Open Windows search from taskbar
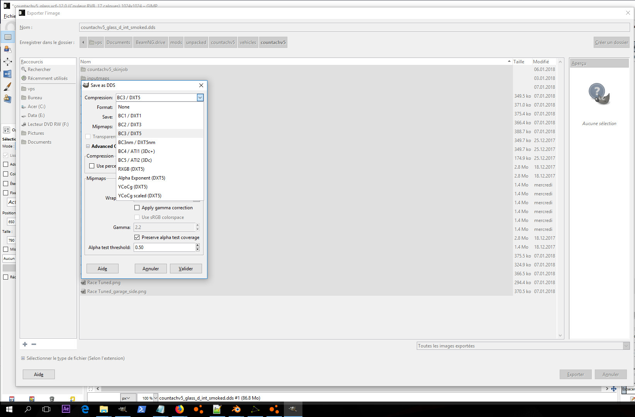 click(x=28, y=409)
